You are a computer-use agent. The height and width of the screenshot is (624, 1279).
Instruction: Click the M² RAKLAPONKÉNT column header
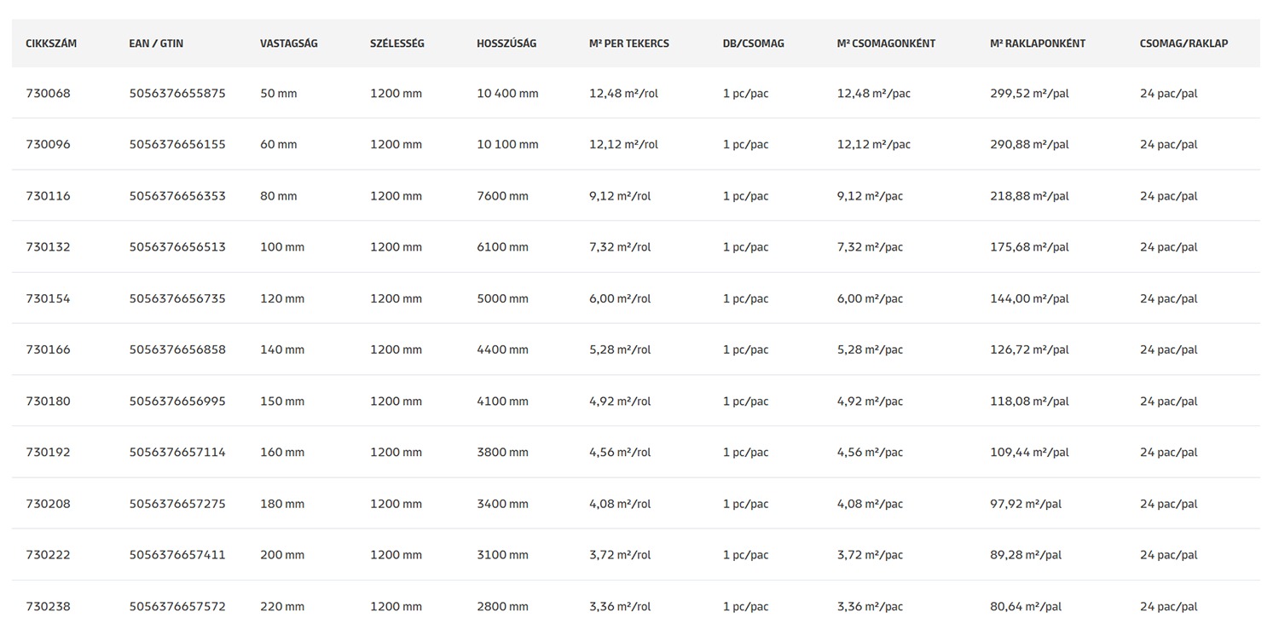pyautogui.click(x=1038, y=43)
